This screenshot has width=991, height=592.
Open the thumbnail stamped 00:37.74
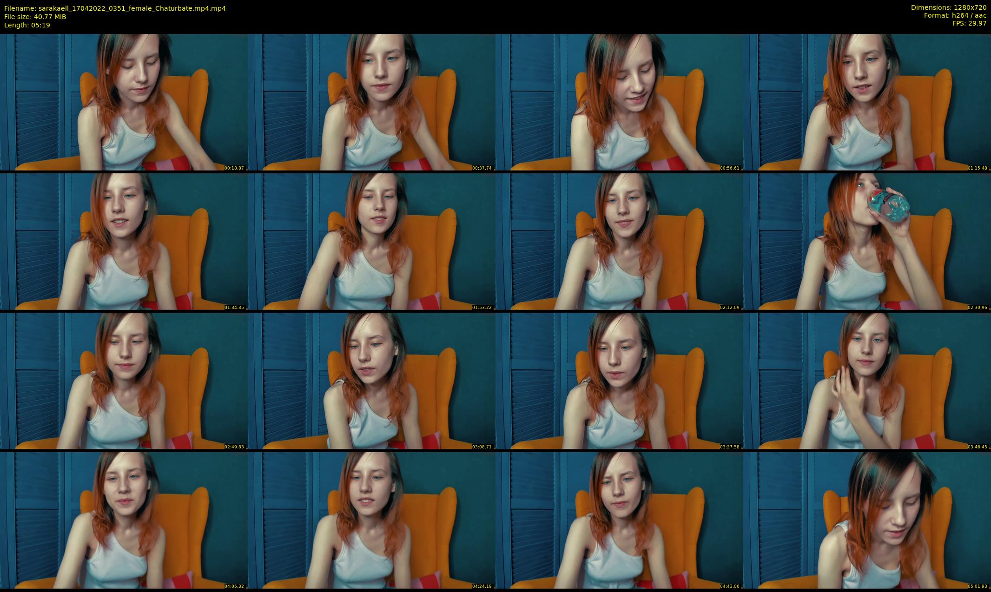pos(371,102)
